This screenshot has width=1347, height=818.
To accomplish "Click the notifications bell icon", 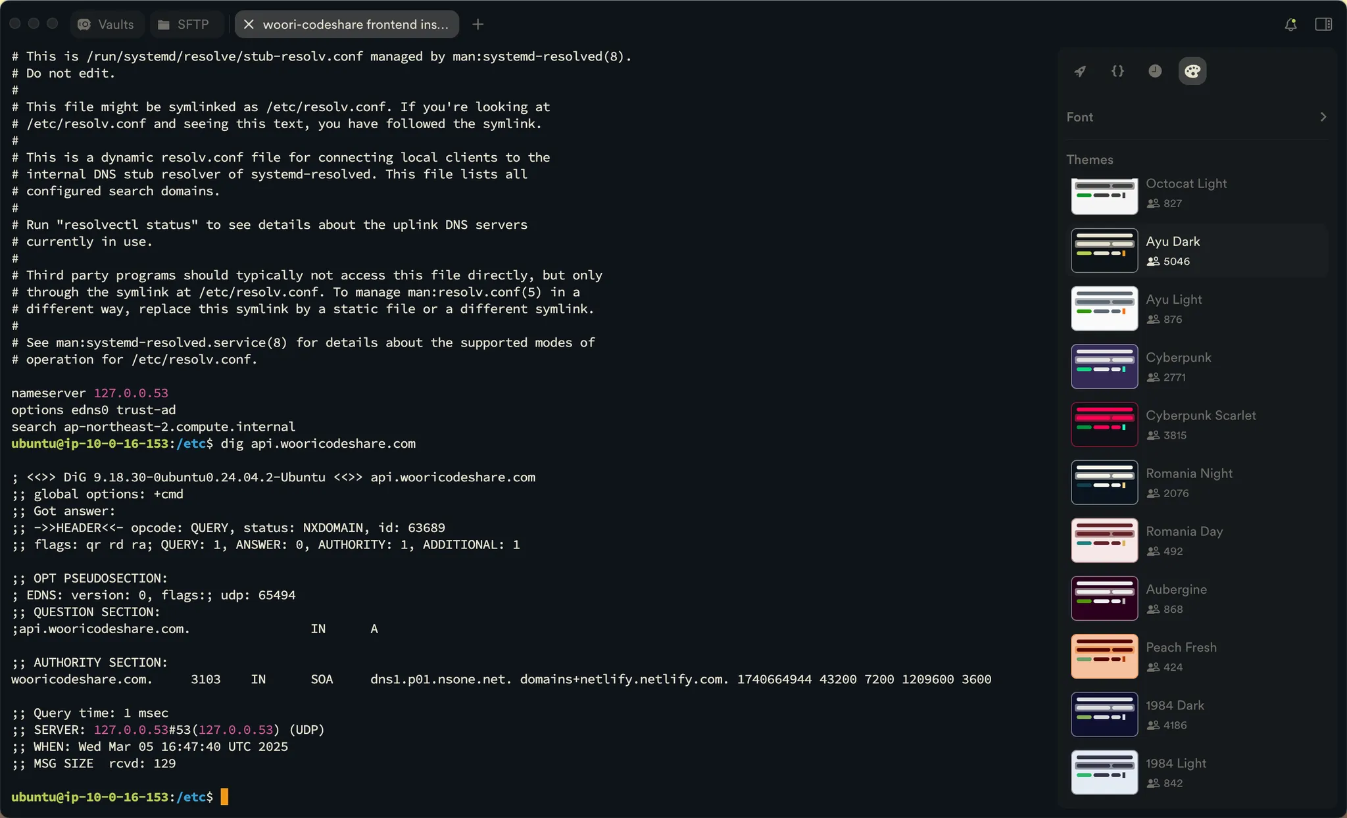I will point(1290,24).
